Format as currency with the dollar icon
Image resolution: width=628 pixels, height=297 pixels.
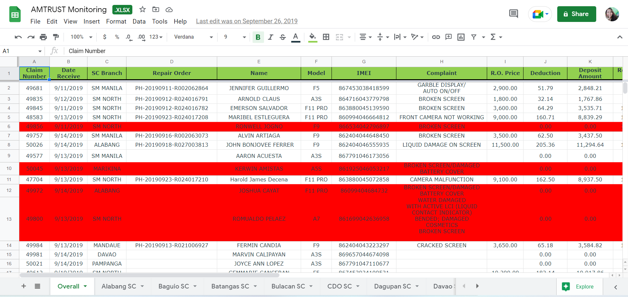(x=105, y=37)
